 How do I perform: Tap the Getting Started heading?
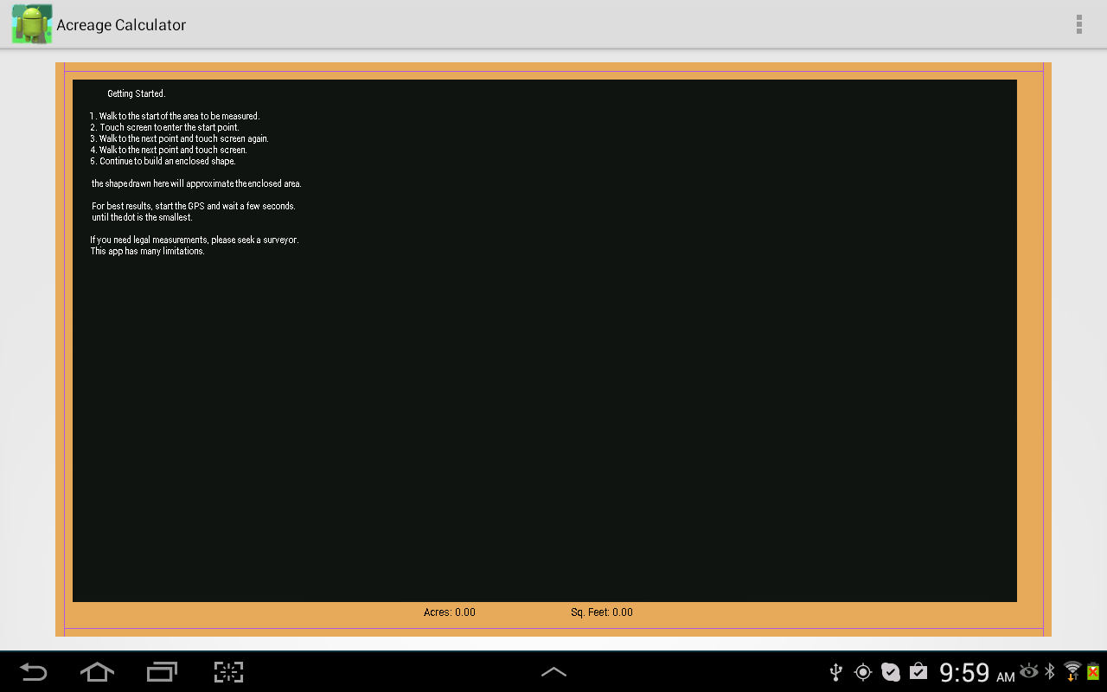tap(137, 93)
